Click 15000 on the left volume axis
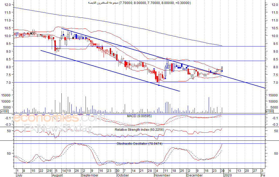Screen dimensions: 279x177 click(6, 95)
